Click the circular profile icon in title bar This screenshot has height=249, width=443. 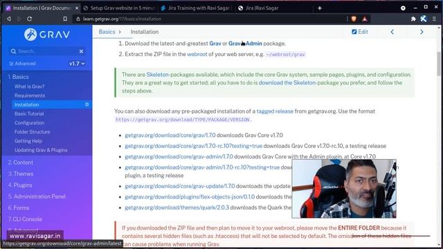tap(403, 8)
